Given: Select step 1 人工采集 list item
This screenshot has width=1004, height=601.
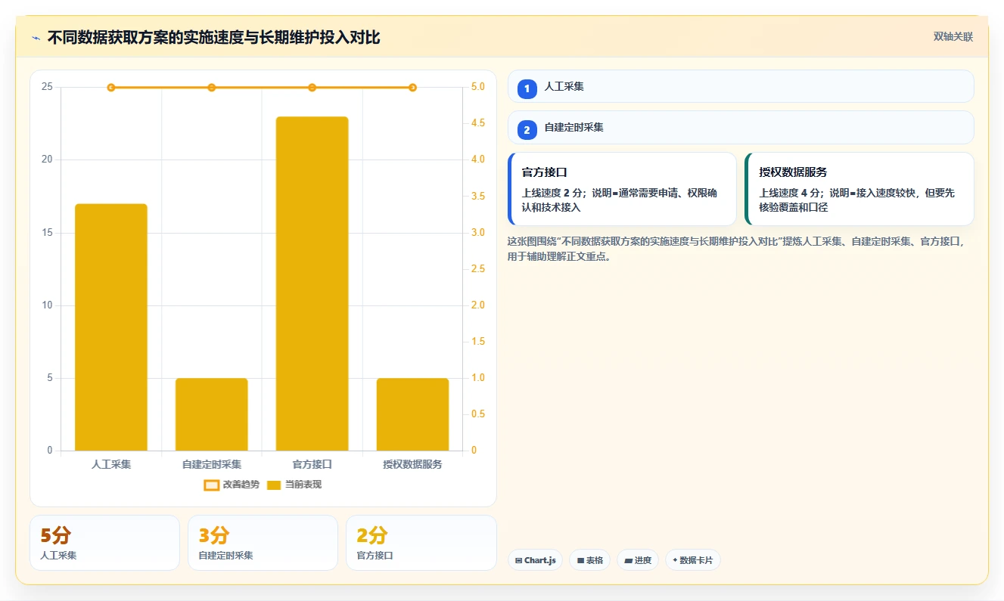Looking at the screenshot, I should click(741, 86).
